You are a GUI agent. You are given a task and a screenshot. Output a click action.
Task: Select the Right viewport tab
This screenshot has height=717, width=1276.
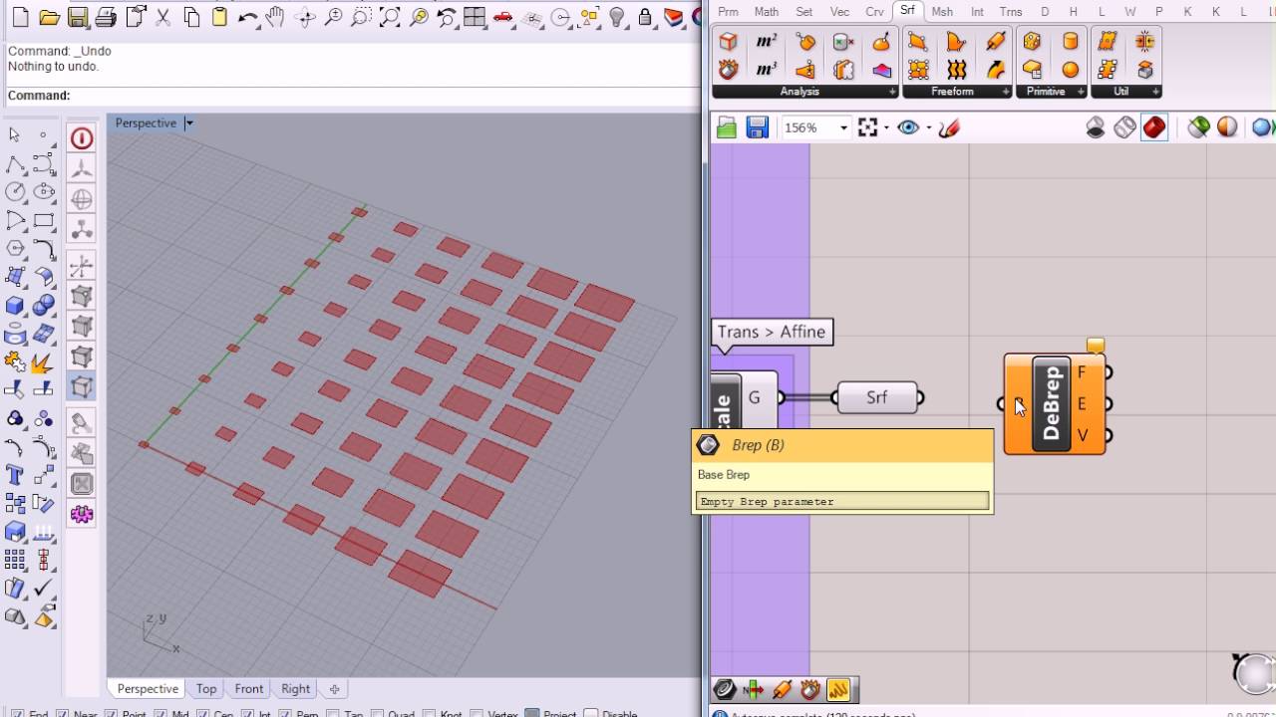point(295,688)
